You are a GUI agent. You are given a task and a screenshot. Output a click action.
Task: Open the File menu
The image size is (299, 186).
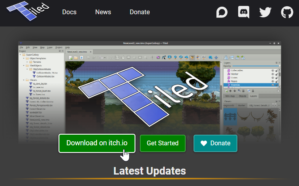21,47
